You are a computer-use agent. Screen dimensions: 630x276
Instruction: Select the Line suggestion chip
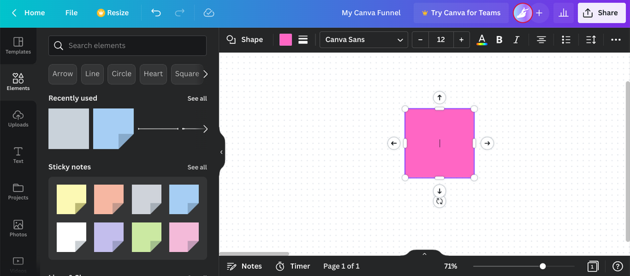pos(93,74)
